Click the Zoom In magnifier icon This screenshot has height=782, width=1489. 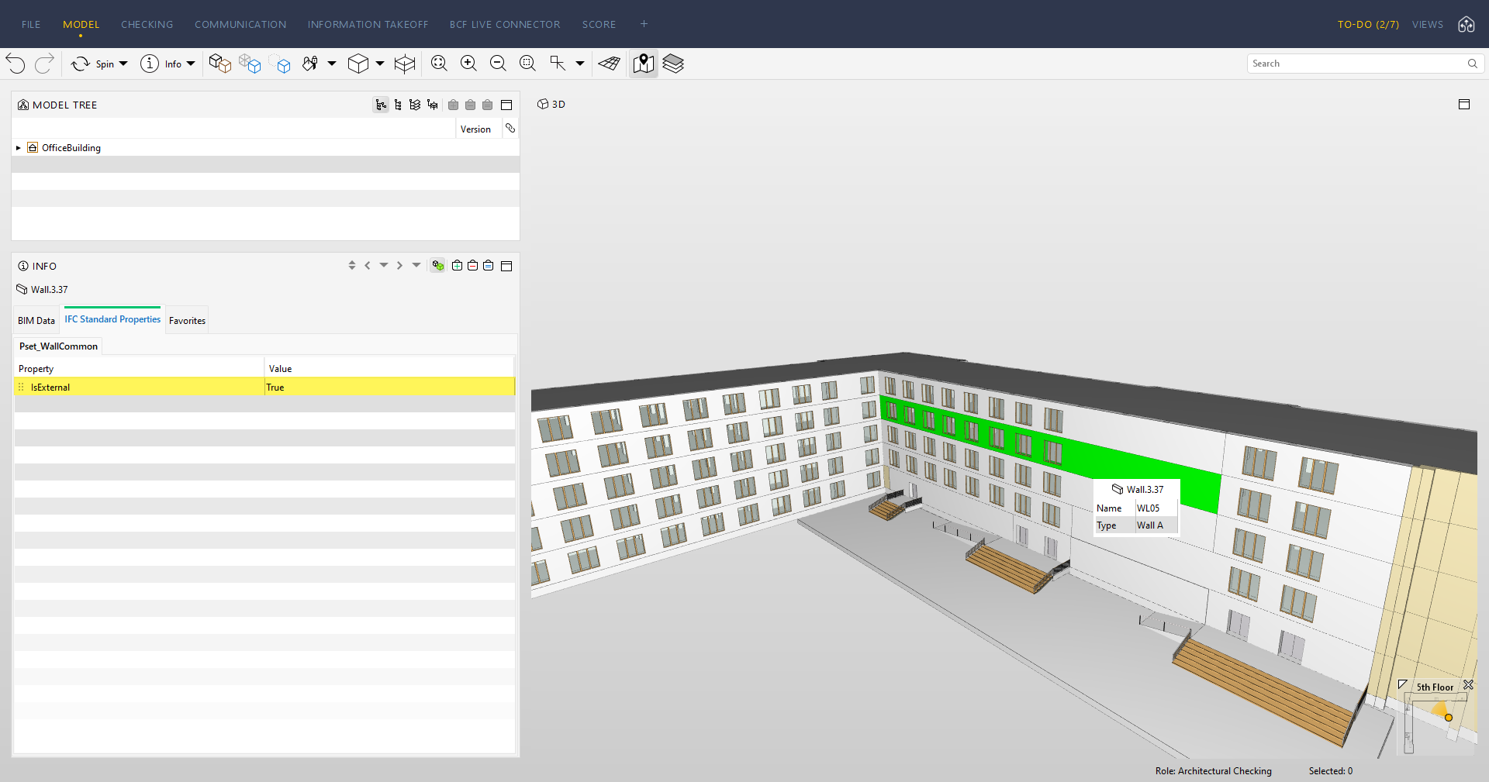tap(468, 64)
